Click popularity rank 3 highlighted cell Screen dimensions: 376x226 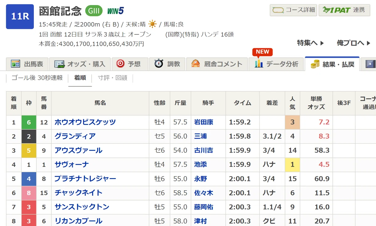click(x=292, y=122)
